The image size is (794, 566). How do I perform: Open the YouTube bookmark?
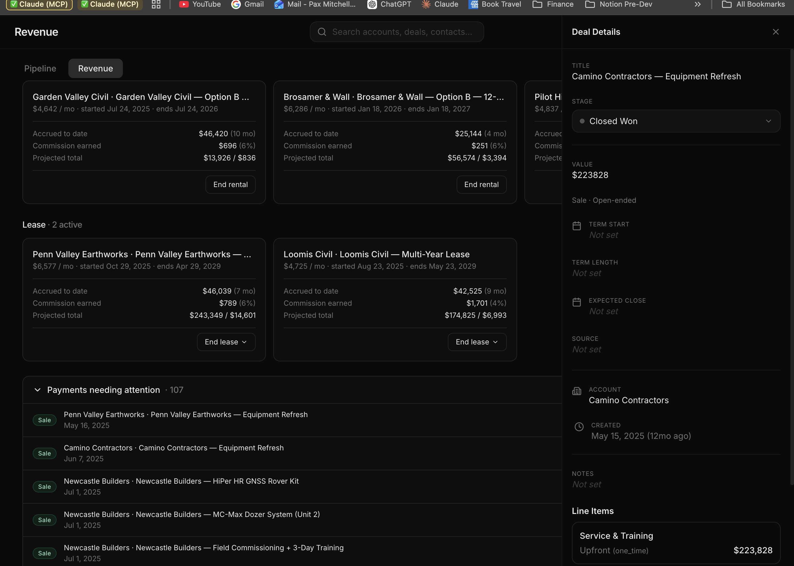pyautogui.click(x=200, y=4)
